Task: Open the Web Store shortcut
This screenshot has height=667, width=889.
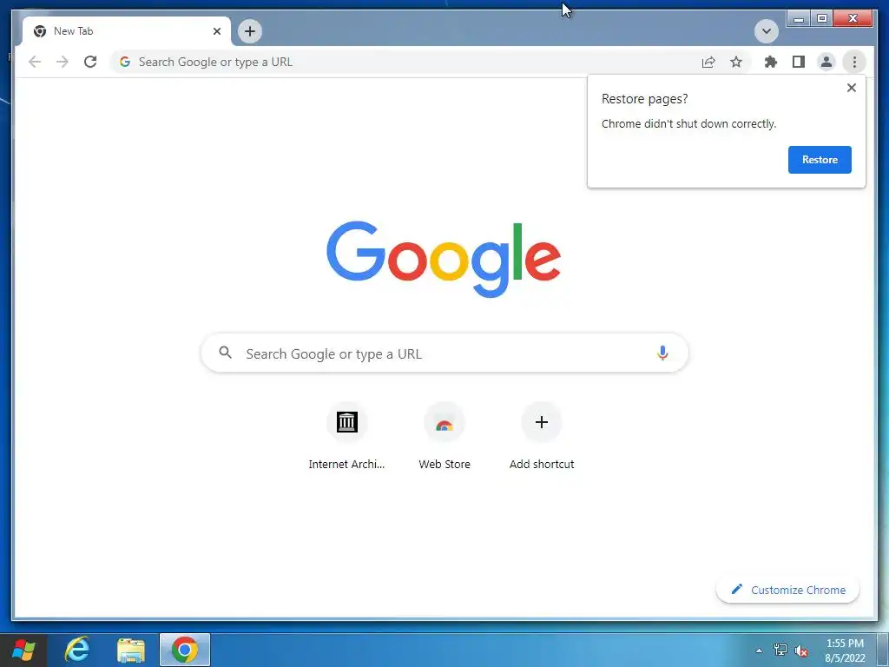Action: coord(444,436)
